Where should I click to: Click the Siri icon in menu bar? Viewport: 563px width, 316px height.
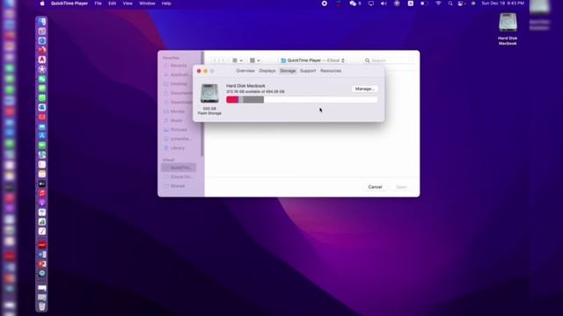click(473, 4)
